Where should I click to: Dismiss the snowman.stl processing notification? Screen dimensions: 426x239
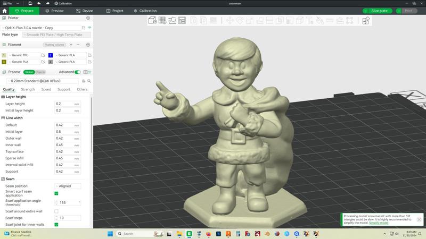pyautogui.click(x=419, y=219)
